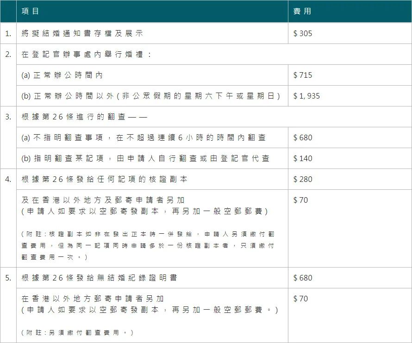This screenshot has height=343, width=412.
Task: Click the text (a) 不指明翻查事項
Action: tap(62, 137)
